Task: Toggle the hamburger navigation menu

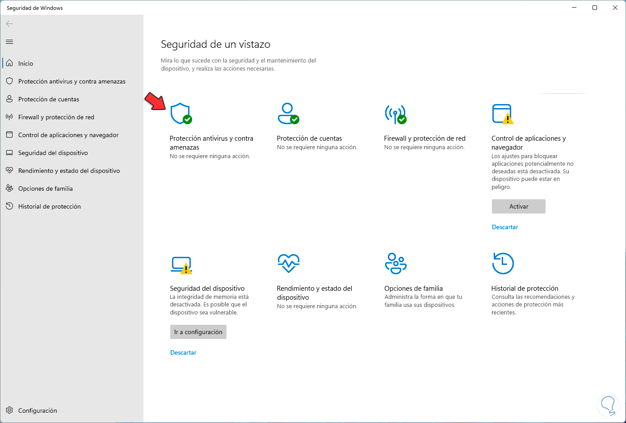Action: 9,42
